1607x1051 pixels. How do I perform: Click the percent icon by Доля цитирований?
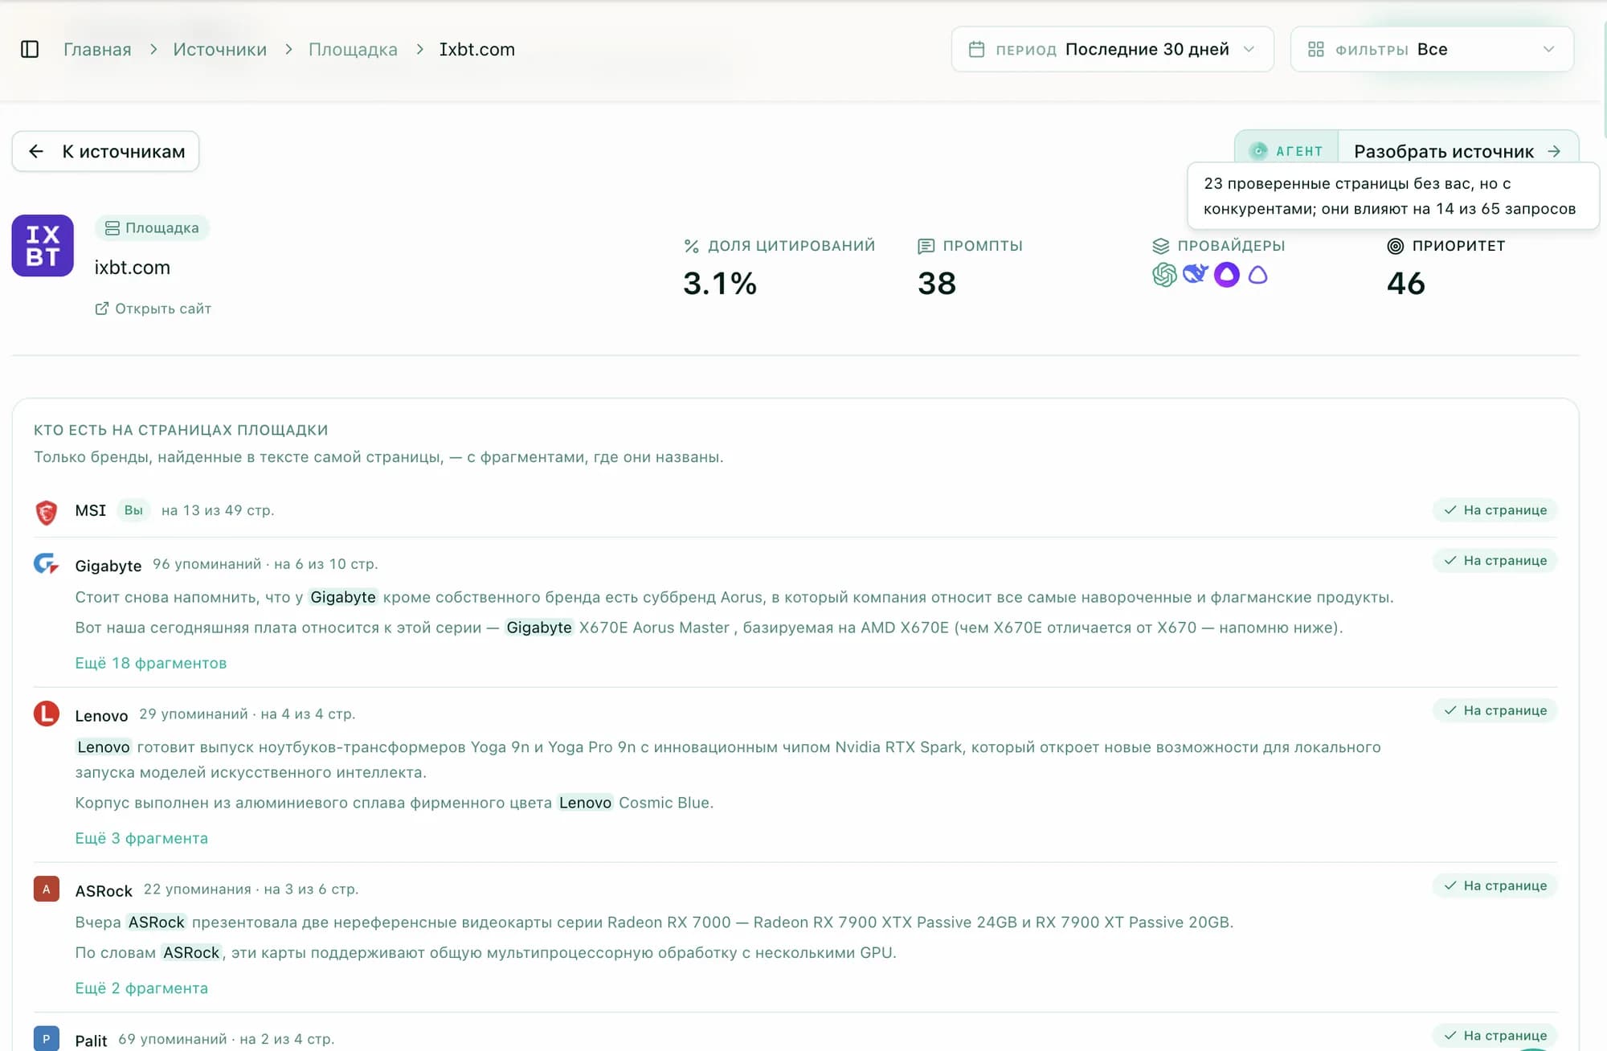pyautogui.click(x=691, y=246)
